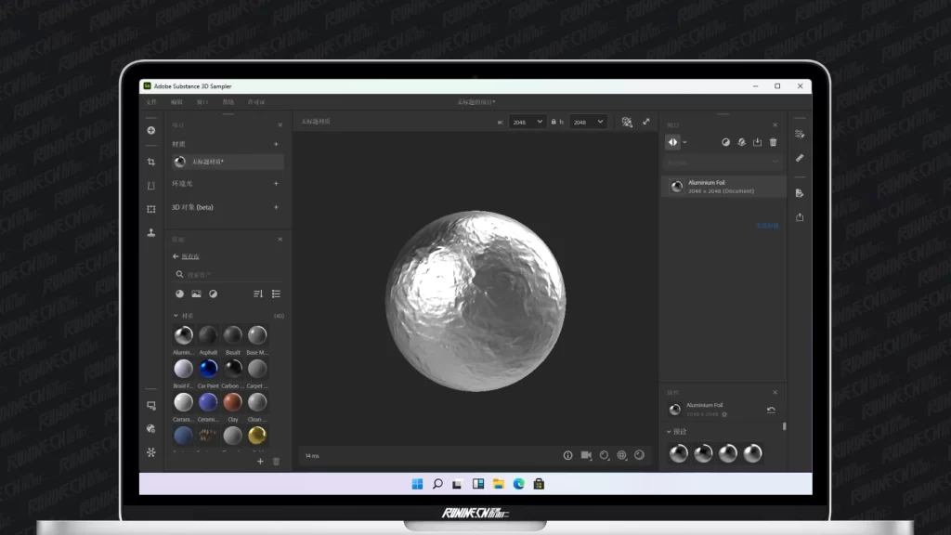Click the sort assets icon
This screenshot has width=951, height=535.
pyautogui.click(x=258, y=294)
